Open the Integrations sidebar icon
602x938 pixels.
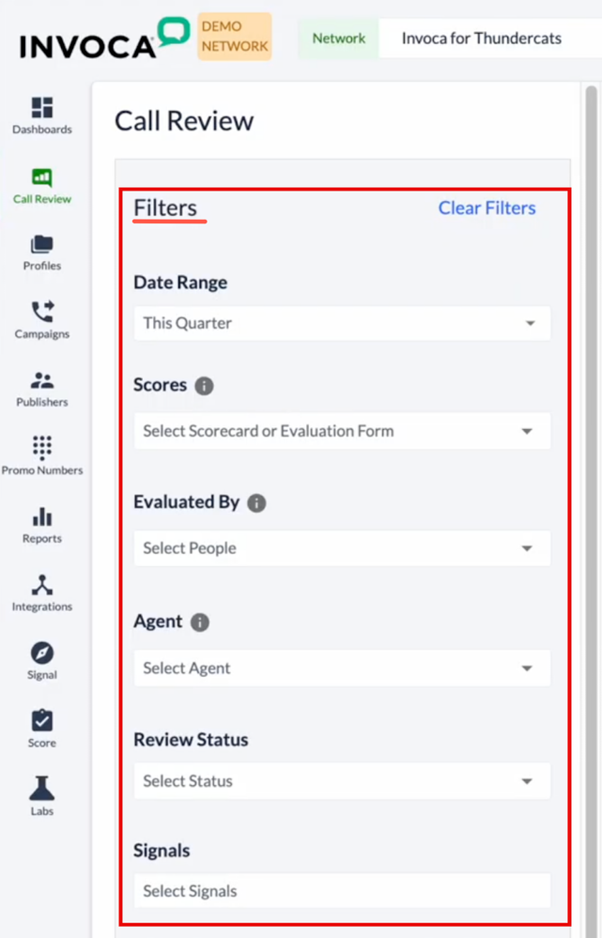coord(42,585)
